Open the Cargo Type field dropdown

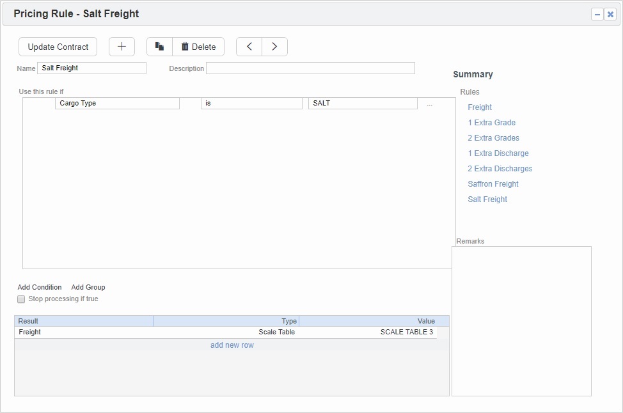tap(117, 104)
